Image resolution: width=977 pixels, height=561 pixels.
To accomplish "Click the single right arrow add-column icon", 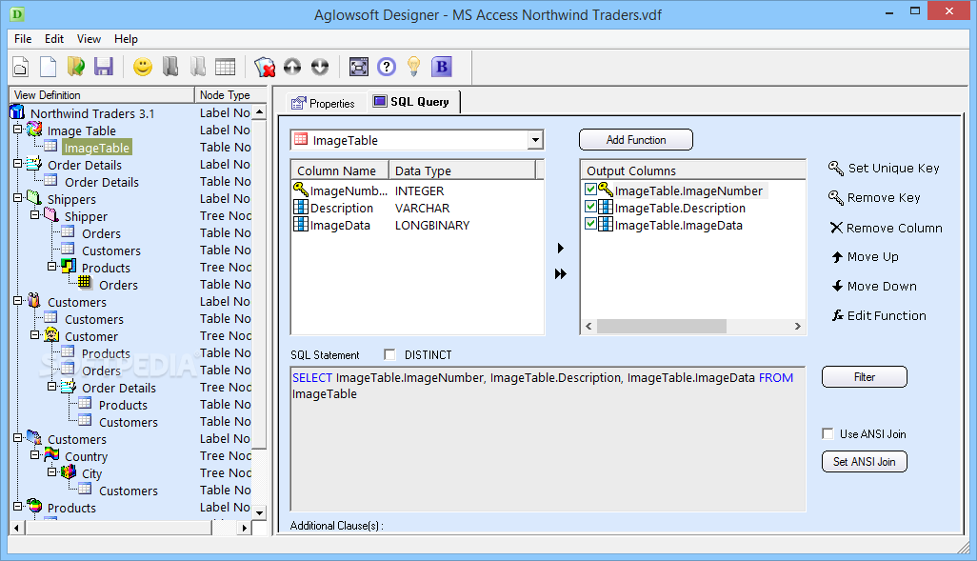I will click(x=561, y=248).
